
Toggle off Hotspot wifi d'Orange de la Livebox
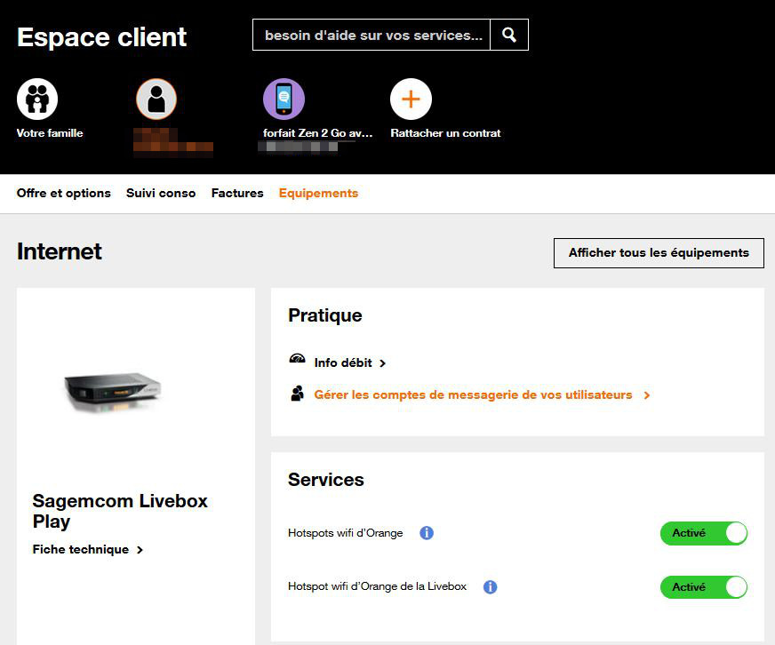[703, 587]
